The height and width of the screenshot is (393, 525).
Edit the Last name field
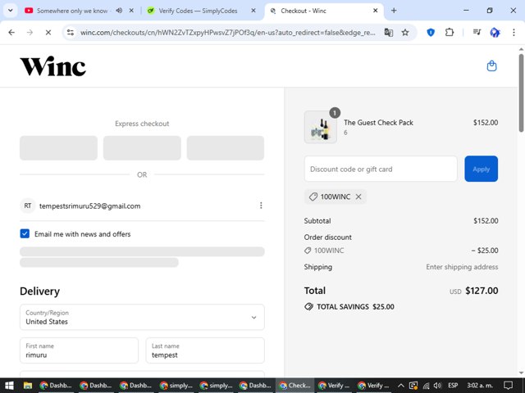[x=205, y=350]
